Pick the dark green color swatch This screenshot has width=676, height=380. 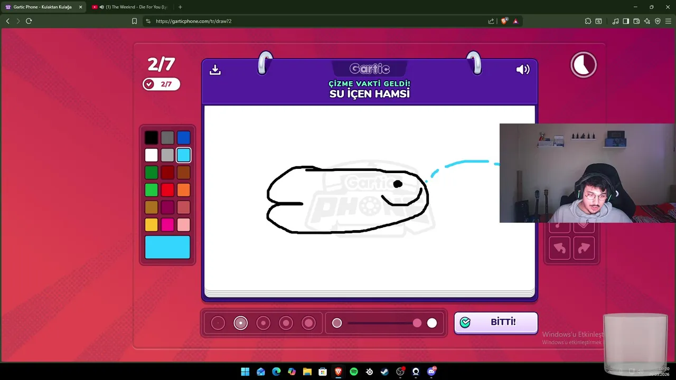[152, 173]
